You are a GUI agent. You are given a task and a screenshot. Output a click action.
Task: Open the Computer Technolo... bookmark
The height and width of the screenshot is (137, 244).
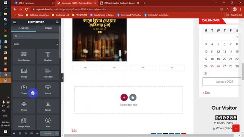(x=156, y=15)
